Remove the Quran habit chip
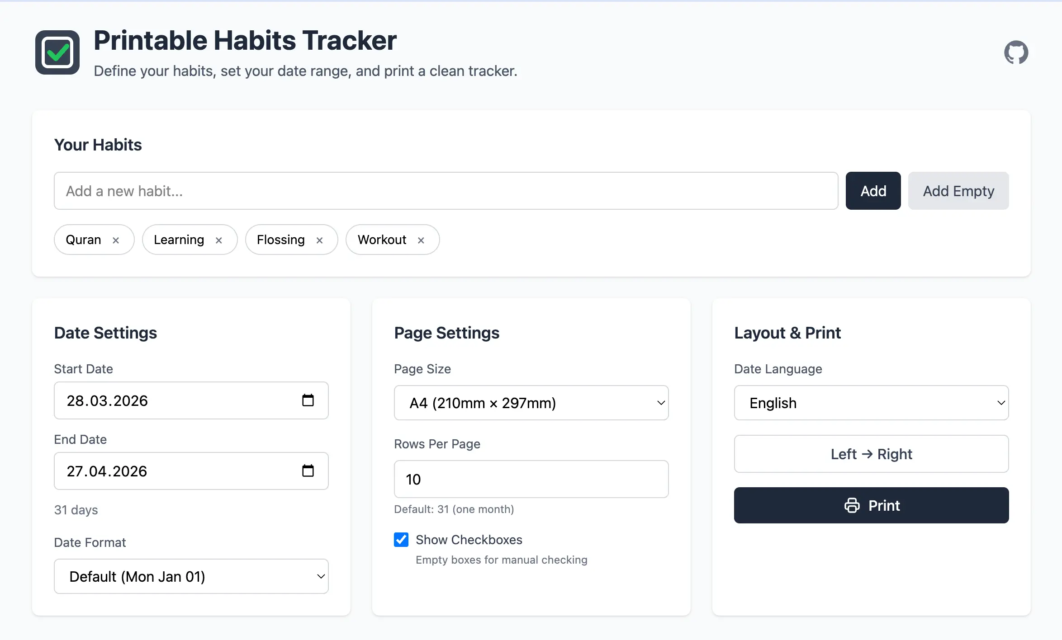The height and width of the screenshot is (640, 1062). pyautogui.click(x=116, y=240)
